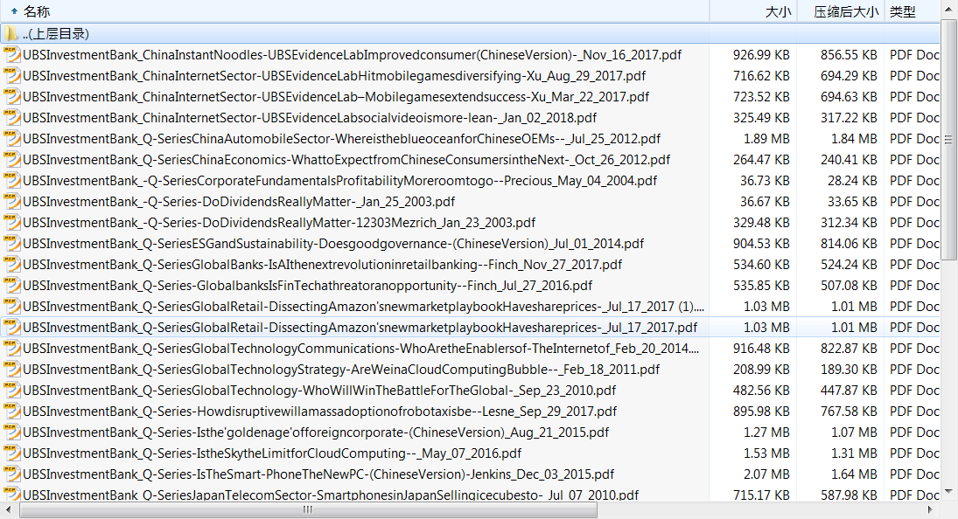Image resolution: width=958 pixels, height=519 pixels.
Task: Select PDF icon for GlobalTechnologyStrategy file
Action: pyautogui.click(x=12, y=370)
